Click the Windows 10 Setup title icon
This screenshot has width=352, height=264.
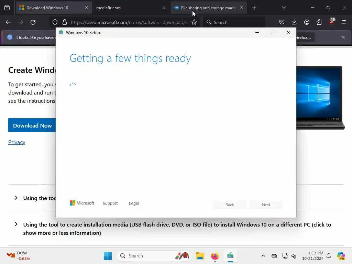[x=61, y=32]
